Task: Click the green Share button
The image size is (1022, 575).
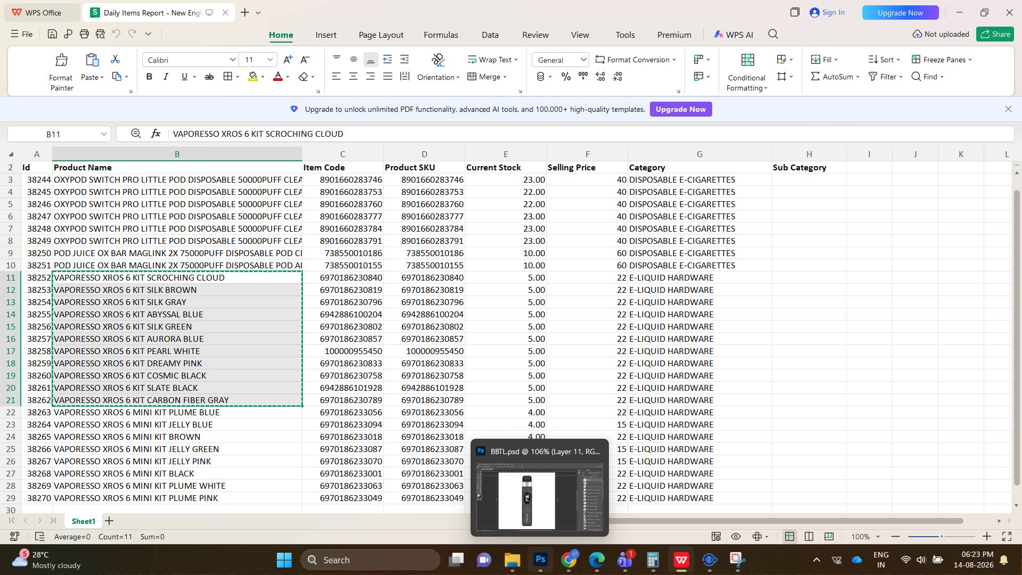Action: (x=995, y=34)
